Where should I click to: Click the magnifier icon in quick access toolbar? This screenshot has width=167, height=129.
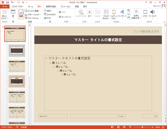[23, 2]
